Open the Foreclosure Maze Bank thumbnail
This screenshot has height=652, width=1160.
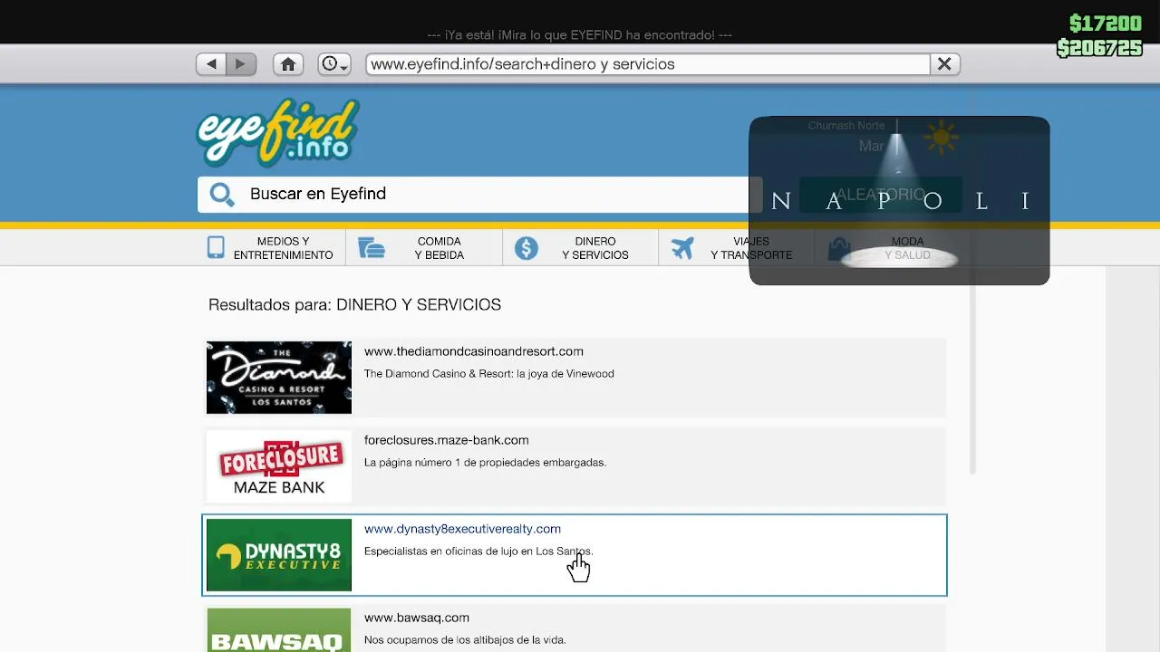tap(279, 466)
